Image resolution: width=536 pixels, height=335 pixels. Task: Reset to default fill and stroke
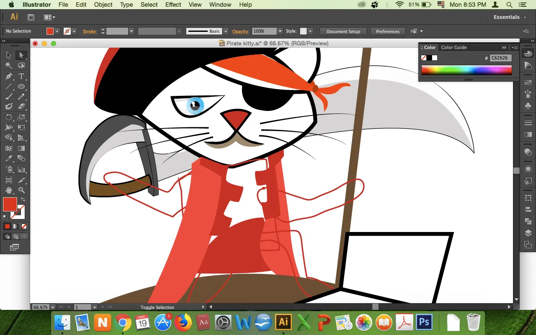[5, 217]
